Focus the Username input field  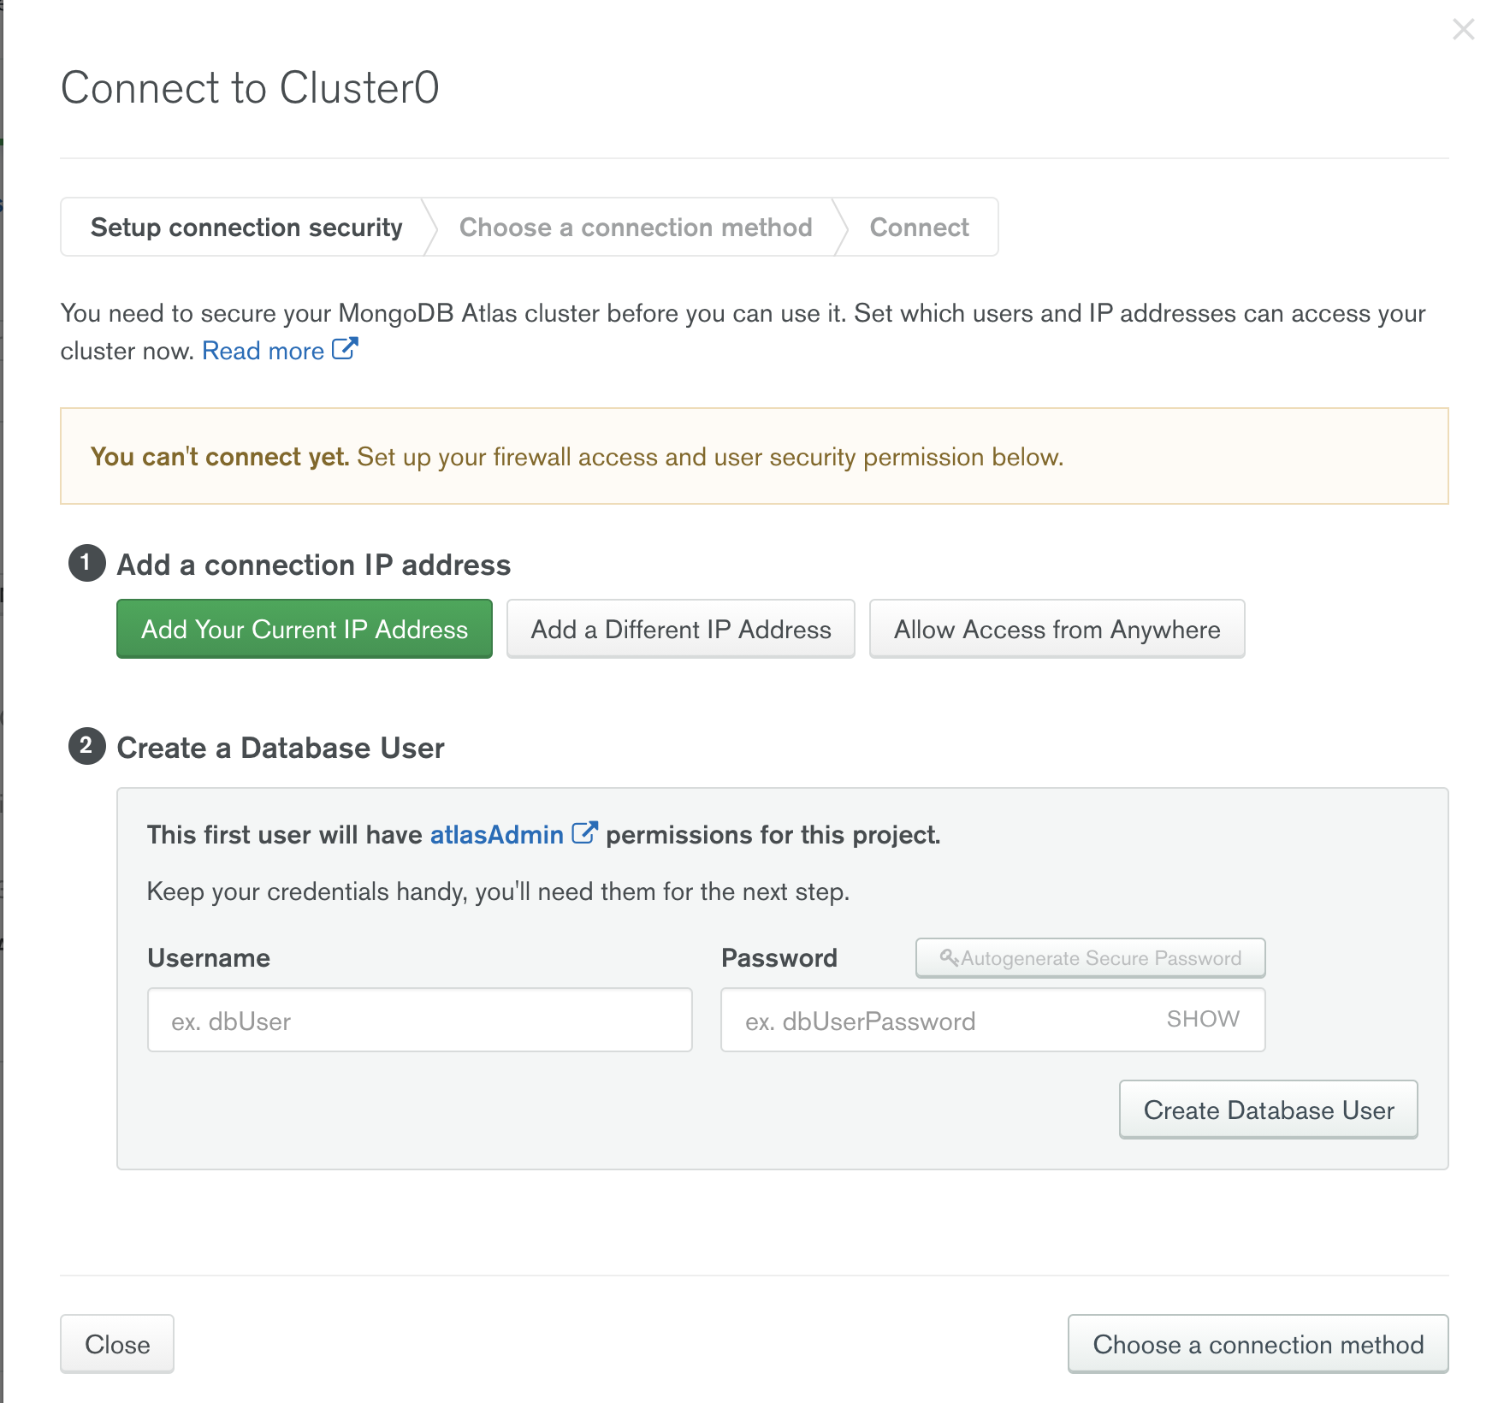coord(419,1021)
